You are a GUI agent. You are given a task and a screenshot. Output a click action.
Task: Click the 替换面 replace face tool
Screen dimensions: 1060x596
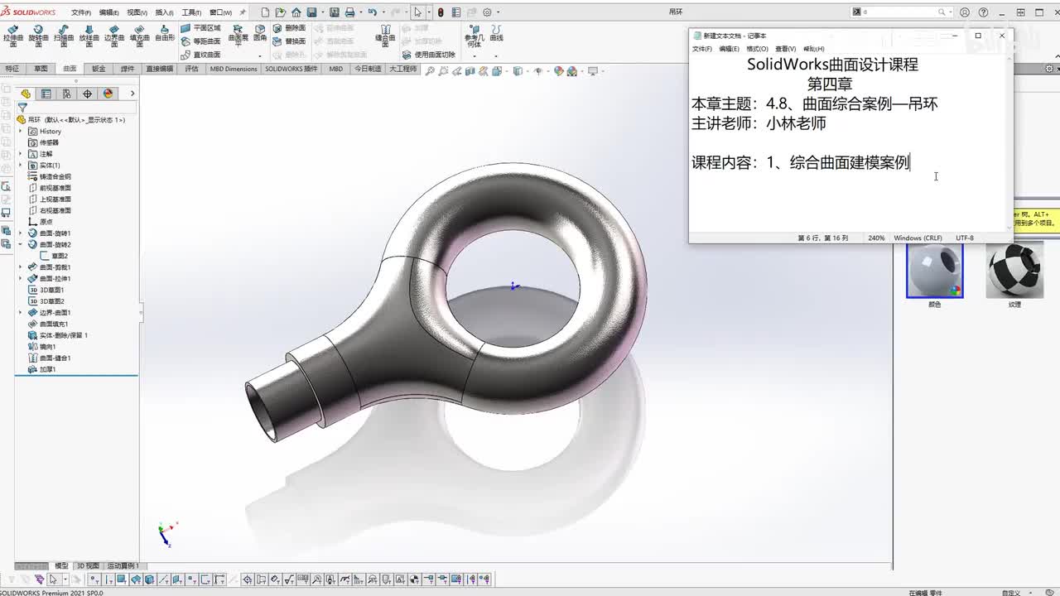(290, 41)
